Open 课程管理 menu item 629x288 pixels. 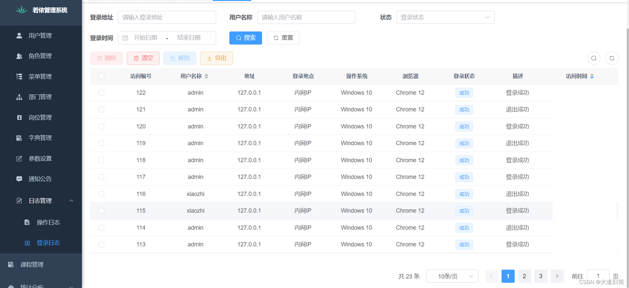pos(41,264)
